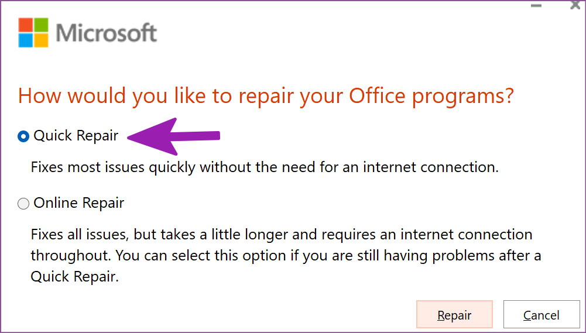Choose the Quick Repair option label
Screen dimensions: 586x333
tap(76, 136)
